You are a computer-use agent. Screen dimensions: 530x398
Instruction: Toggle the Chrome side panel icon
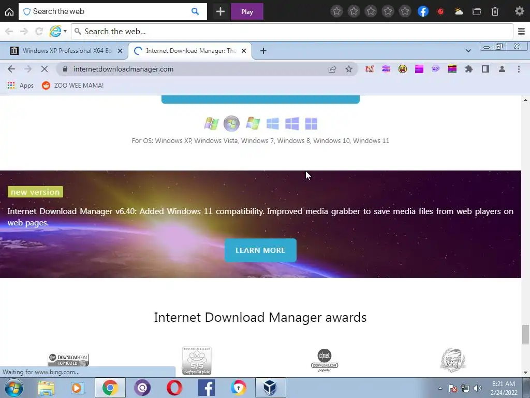coord(485,69)
